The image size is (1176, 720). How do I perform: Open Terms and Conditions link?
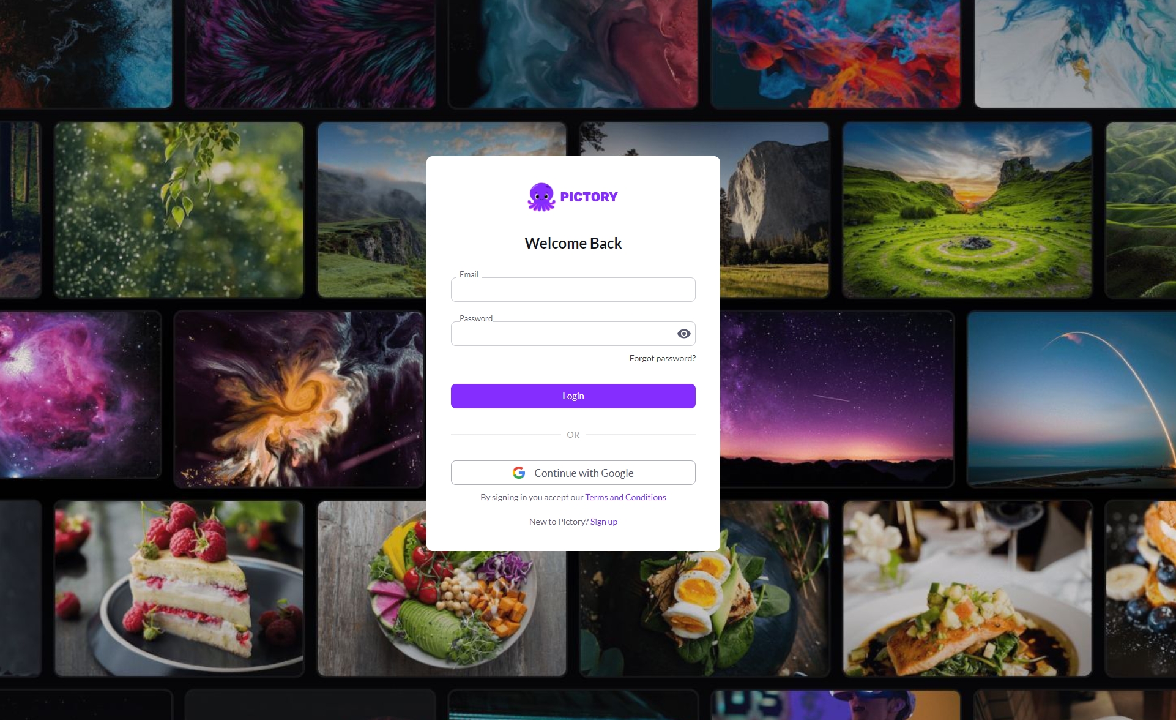point(626,497)
